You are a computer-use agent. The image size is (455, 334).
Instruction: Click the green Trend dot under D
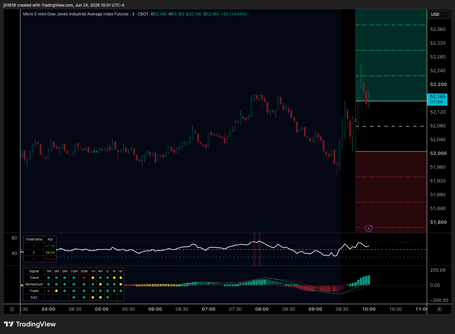coord(108,278)
